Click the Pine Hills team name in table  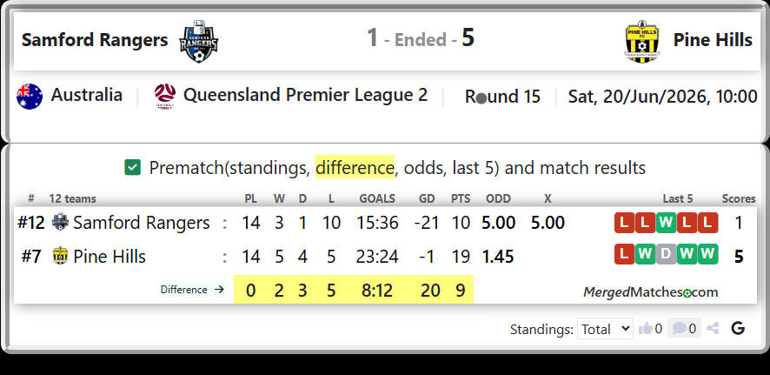[x=110, y=257]
